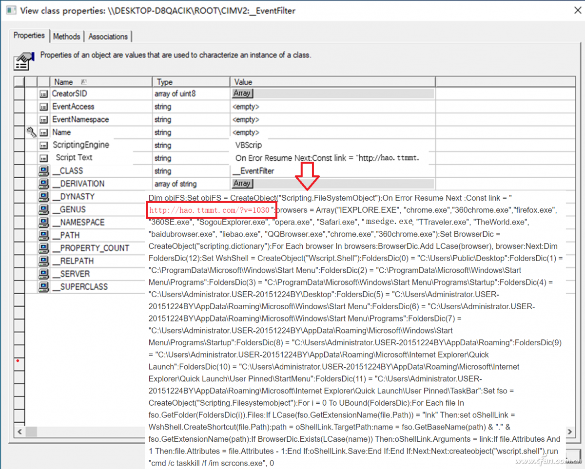Click the __PATH system property icon

43,235
